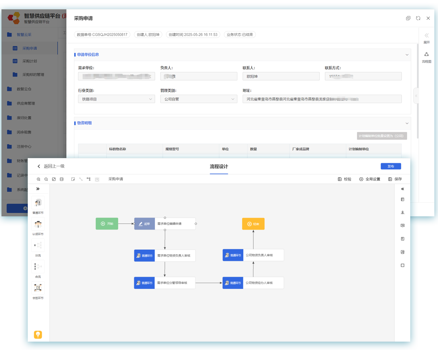Viewport: 438px width, 350px height.
Task: Click the zoom in magnifier icon
Action: tap(39, 179)
